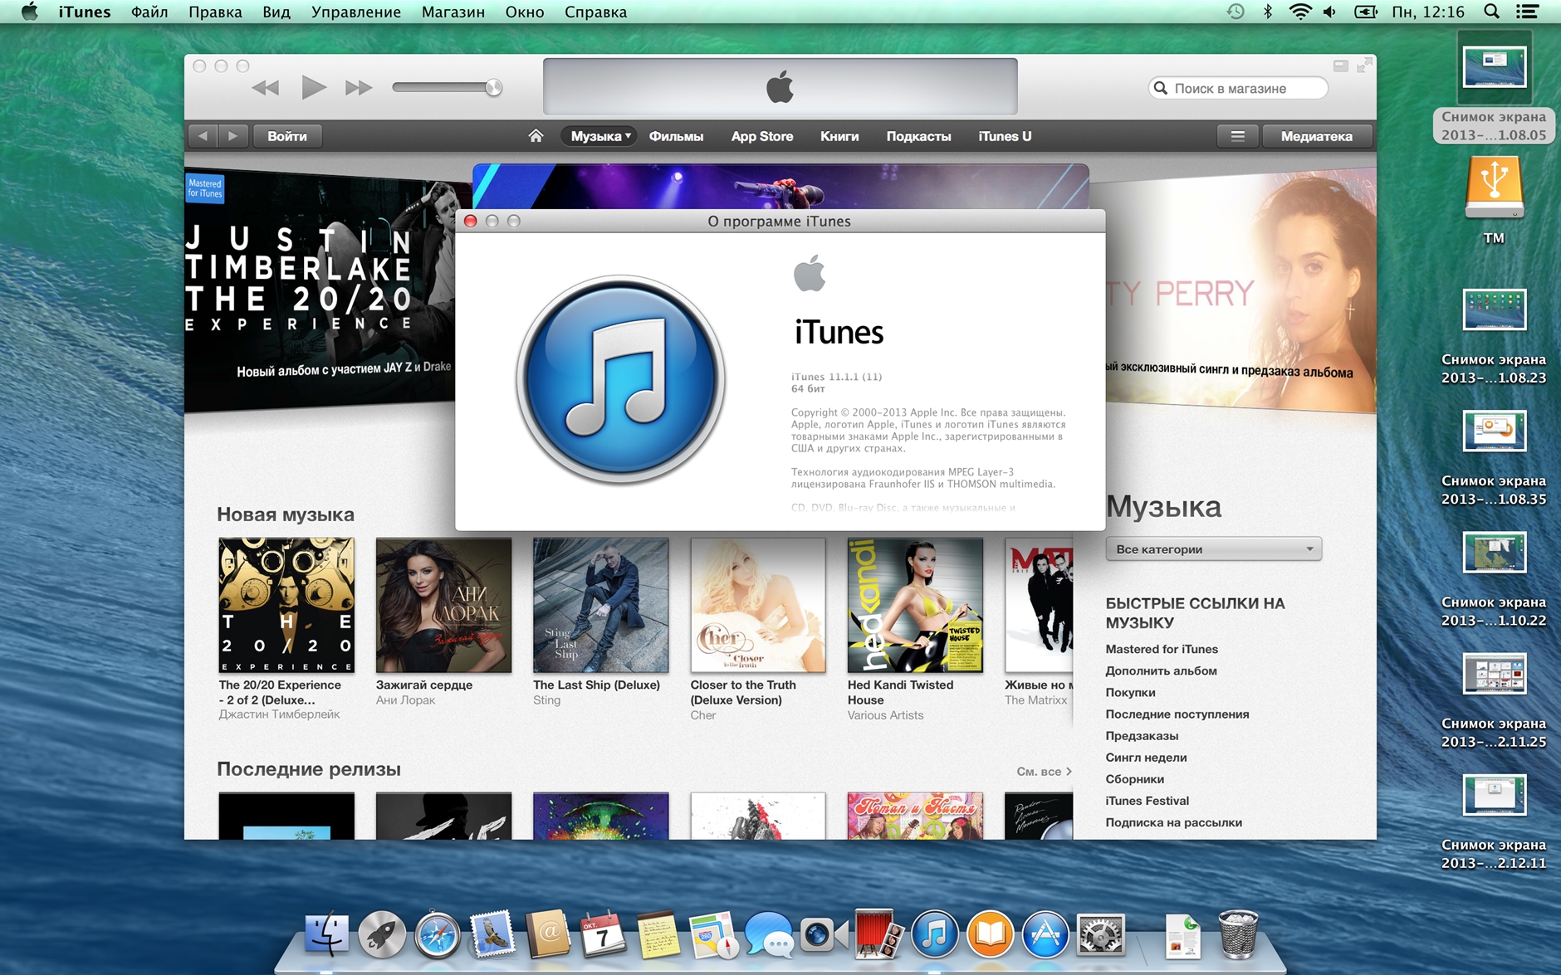Viewport: 1561px width, 975px height.
Task: Click the Wi-Fi status icon
Action: pos(1299,12)
